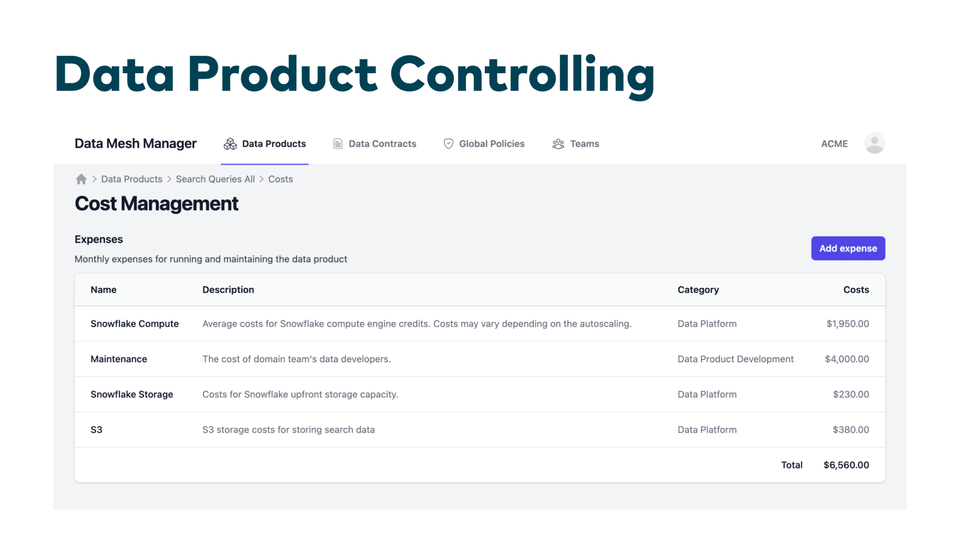Click the Data Mesh Manager logo text

(x=136, y=144)
